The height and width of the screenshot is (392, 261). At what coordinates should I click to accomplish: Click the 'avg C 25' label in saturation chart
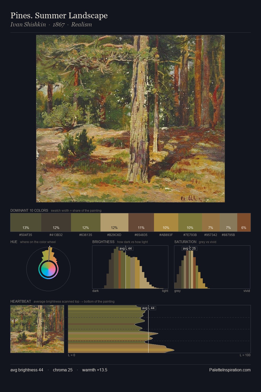click(x=189, y=249)
